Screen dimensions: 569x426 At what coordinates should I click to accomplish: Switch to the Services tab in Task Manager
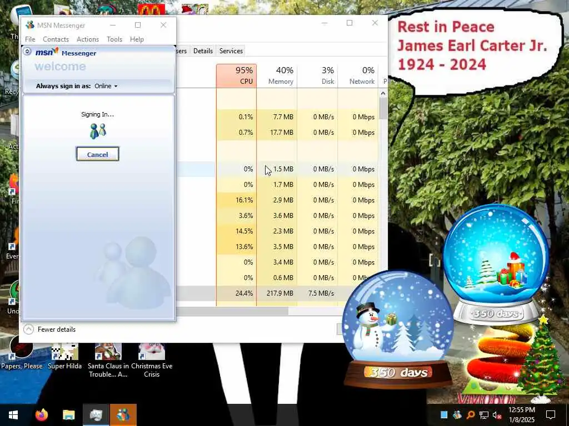coord(231,51)
